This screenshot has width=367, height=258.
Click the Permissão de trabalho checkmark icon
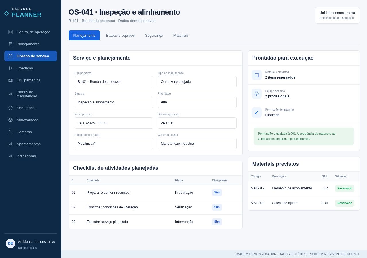257,112
